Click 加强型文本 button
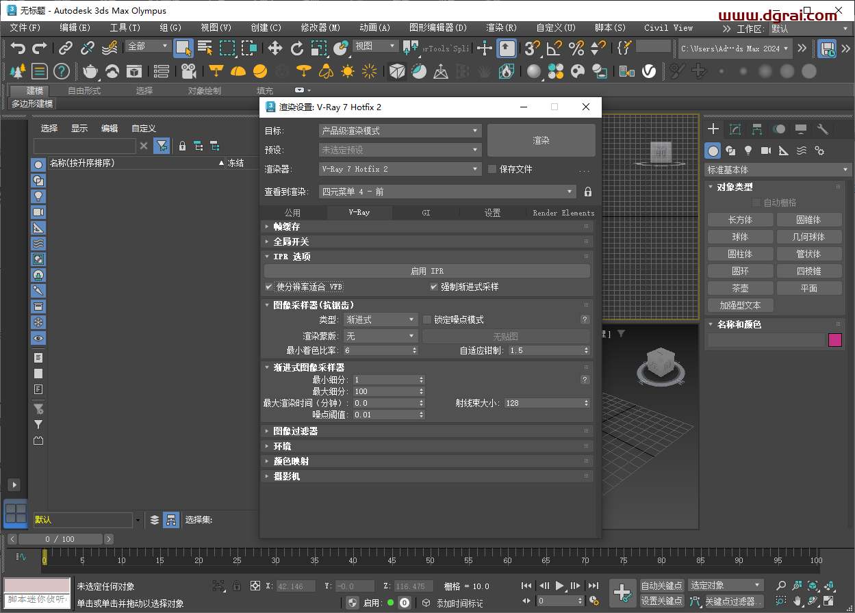Image resolution: width=855 pixels, height=613 pixels. pos(740,305)
